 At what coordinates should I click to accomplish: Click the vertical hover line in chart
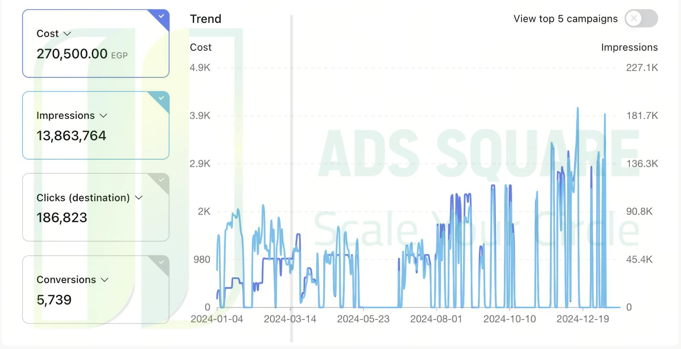292,179
